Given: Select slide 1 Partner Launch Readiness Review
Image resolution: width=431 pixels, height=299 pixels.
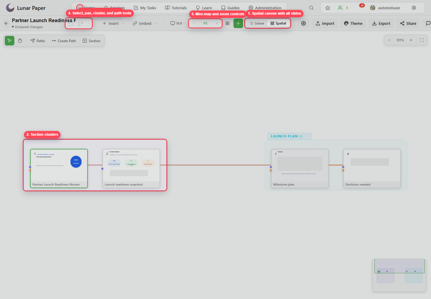Looking at the screenshot, I should pyautogui.click(x=59, y=169).
